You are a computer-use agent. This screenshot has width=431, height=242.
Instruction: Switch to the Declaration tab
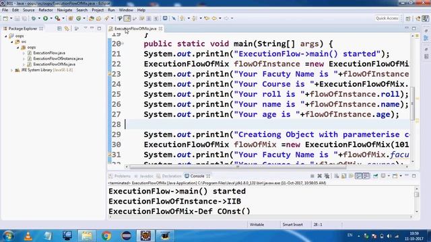click(x=169, y=176)
